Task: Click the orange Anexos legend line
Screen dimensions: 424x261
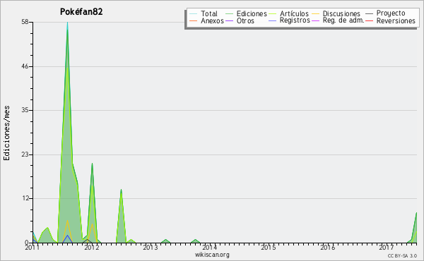Action: tap(193, 20)
